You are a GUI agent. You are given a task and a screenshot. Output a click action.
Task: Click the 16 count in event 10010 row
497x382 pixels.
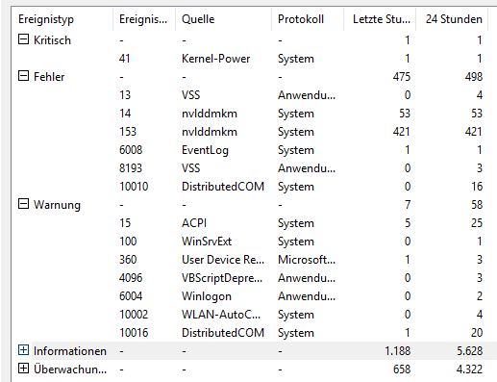(477, 187)
